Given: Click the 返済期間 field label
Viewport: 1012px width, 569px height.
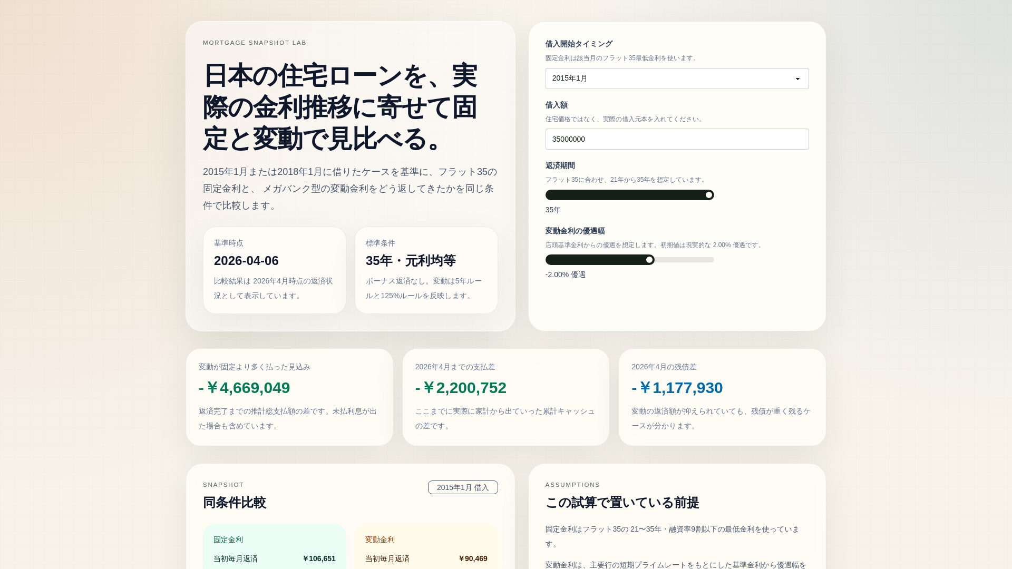Looking at the screenshot, I should [560, 165].
